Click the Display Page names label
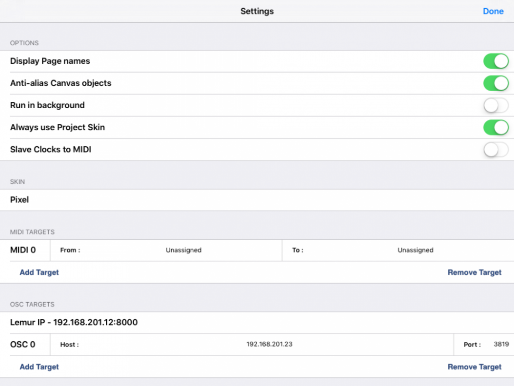Image resolution: width=514 pixels, height=386 pixels. [x=50, y=61]
